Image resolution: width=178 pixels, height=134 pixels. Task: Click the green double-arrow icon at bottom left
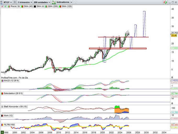pyautogui.click(x=2, y=132)
